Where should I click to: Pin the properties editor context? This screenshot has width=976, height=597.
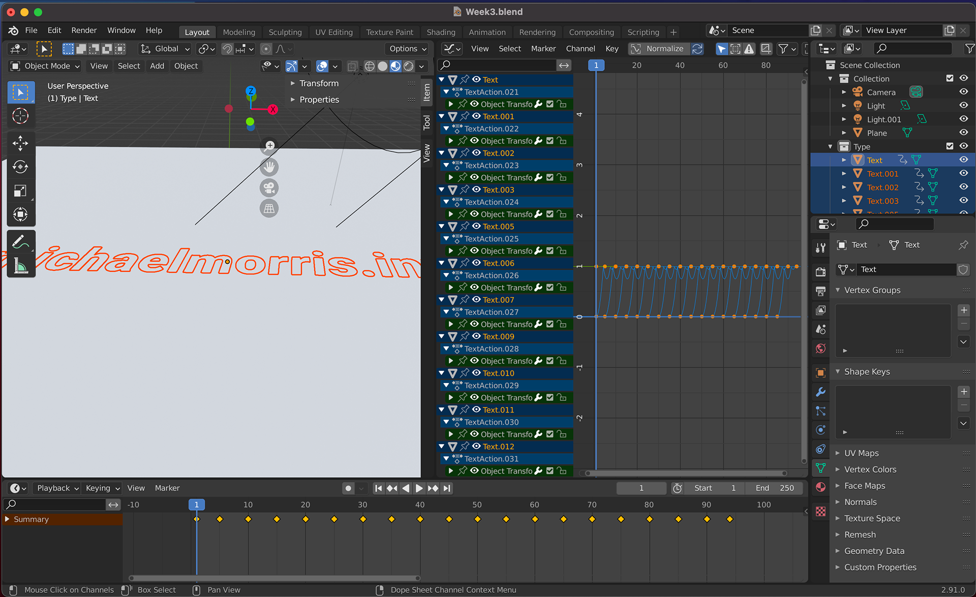point(963,245)
